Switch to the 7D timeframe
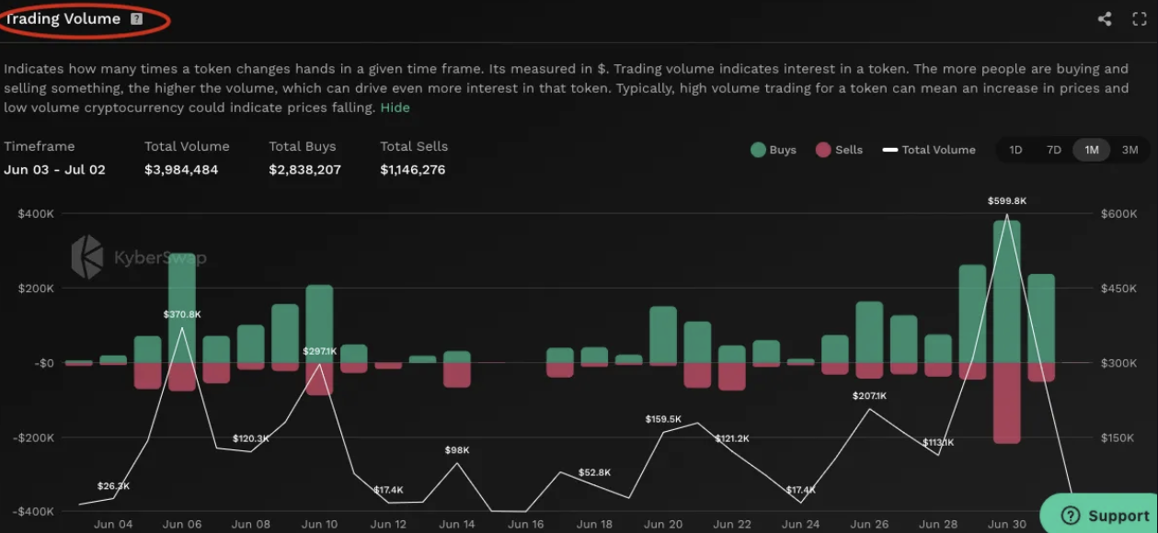This screenshot has width=1158, height=533. 1054,150
